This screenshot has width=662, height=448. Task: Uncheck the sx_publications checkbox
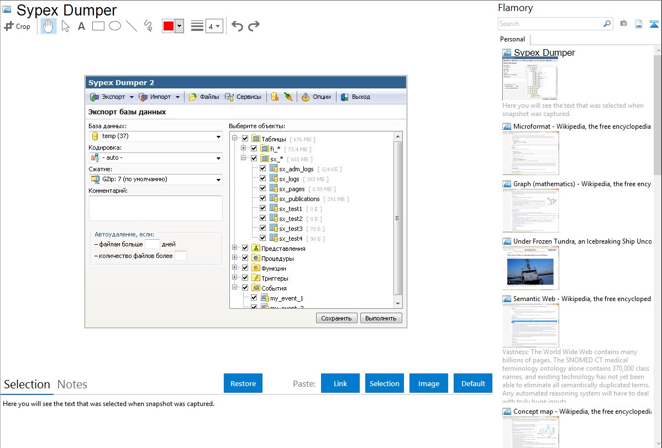coord(263,199)
